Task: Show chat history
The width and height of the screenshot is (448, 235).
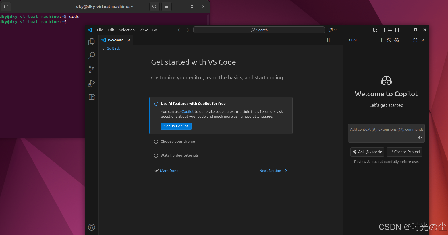Action: pos(389,40)
